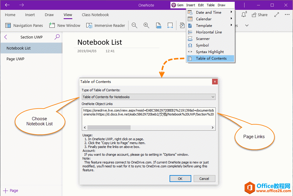Select Table of Contents menu item
This screenshot has height=196, width=293.
[211, 58]
